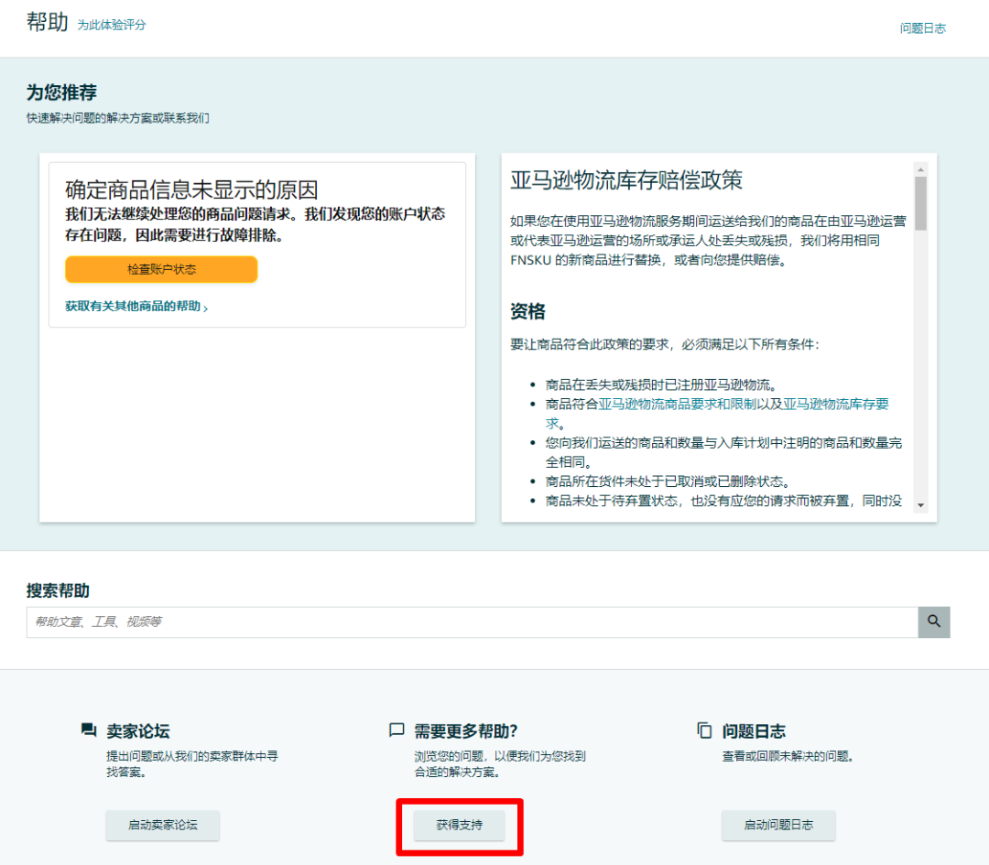
Task: Click the search magnifier icon
Action: (934, 622)
